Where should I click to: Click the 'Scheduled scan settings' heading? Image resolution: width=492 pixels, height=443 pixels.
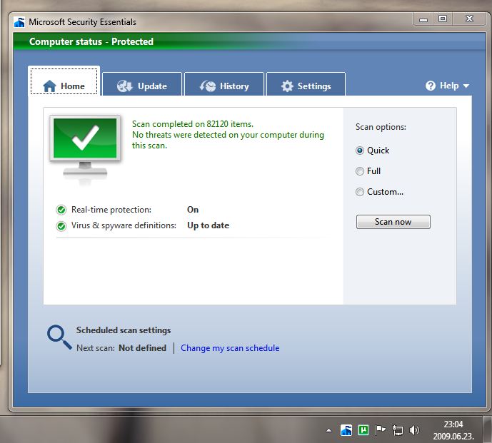tap(124, 330)
